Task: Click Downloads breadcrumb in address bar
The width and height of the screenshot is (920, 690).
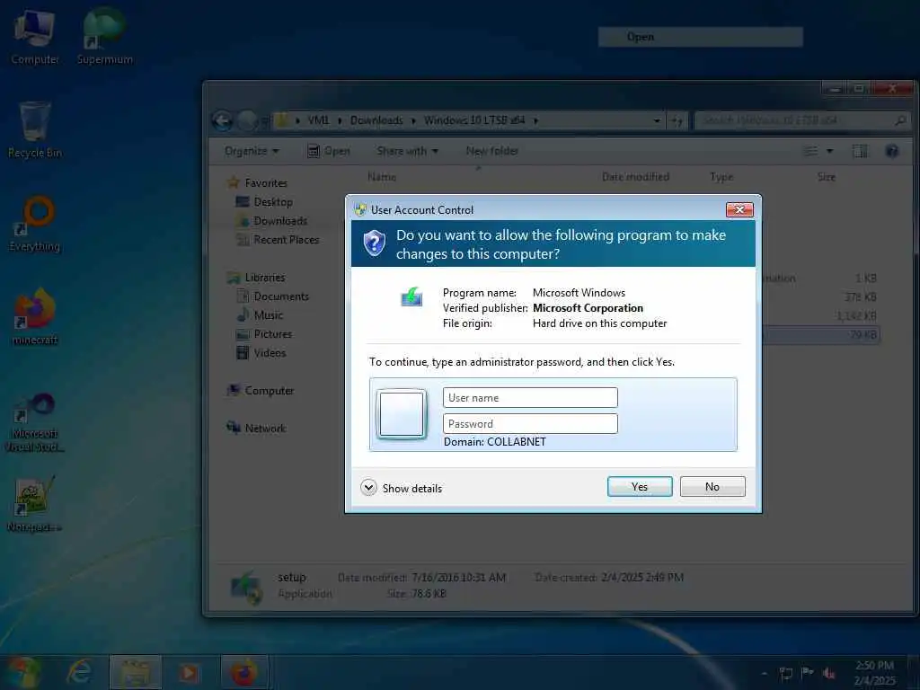Action: pyautogui.click(x=376, y=120)
